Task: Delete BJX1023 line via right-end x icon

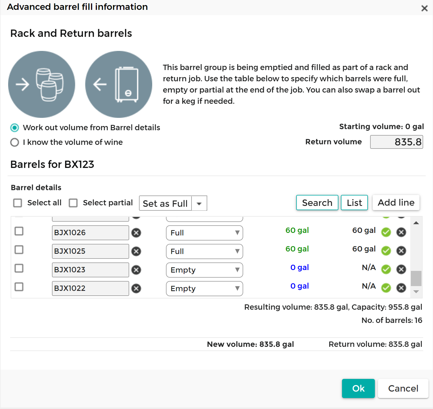Action: pos(401,269)
